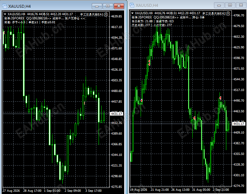247x194 pixels.
Task: Click the 手工交易风控EA1 label in left chart
Action: [92, 15]
